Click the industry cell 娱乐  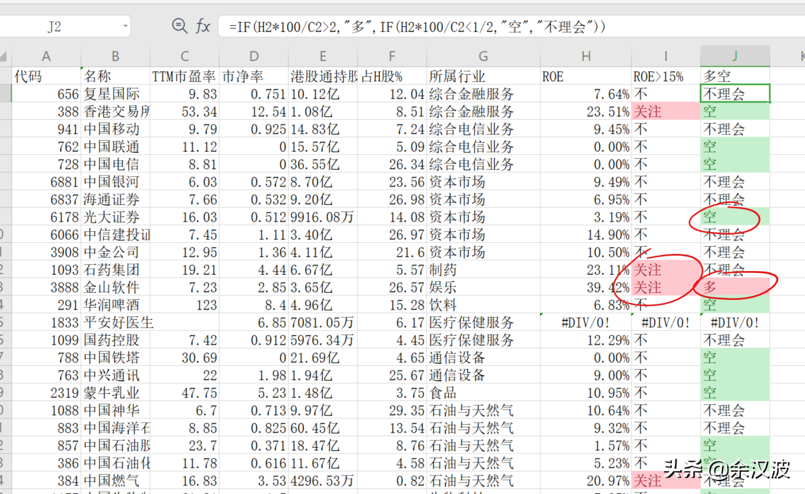[484, 287]
